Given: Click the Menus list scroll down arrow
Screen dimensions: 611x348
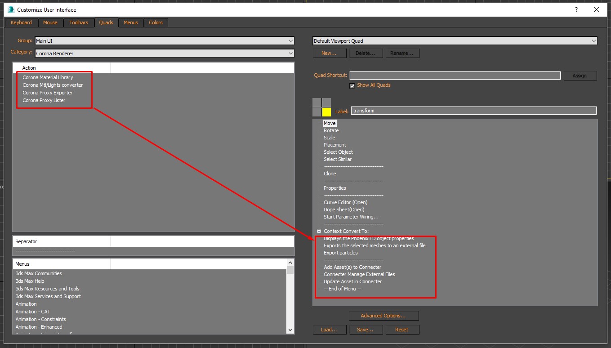Looking at the screenshot, I should 290,330.
